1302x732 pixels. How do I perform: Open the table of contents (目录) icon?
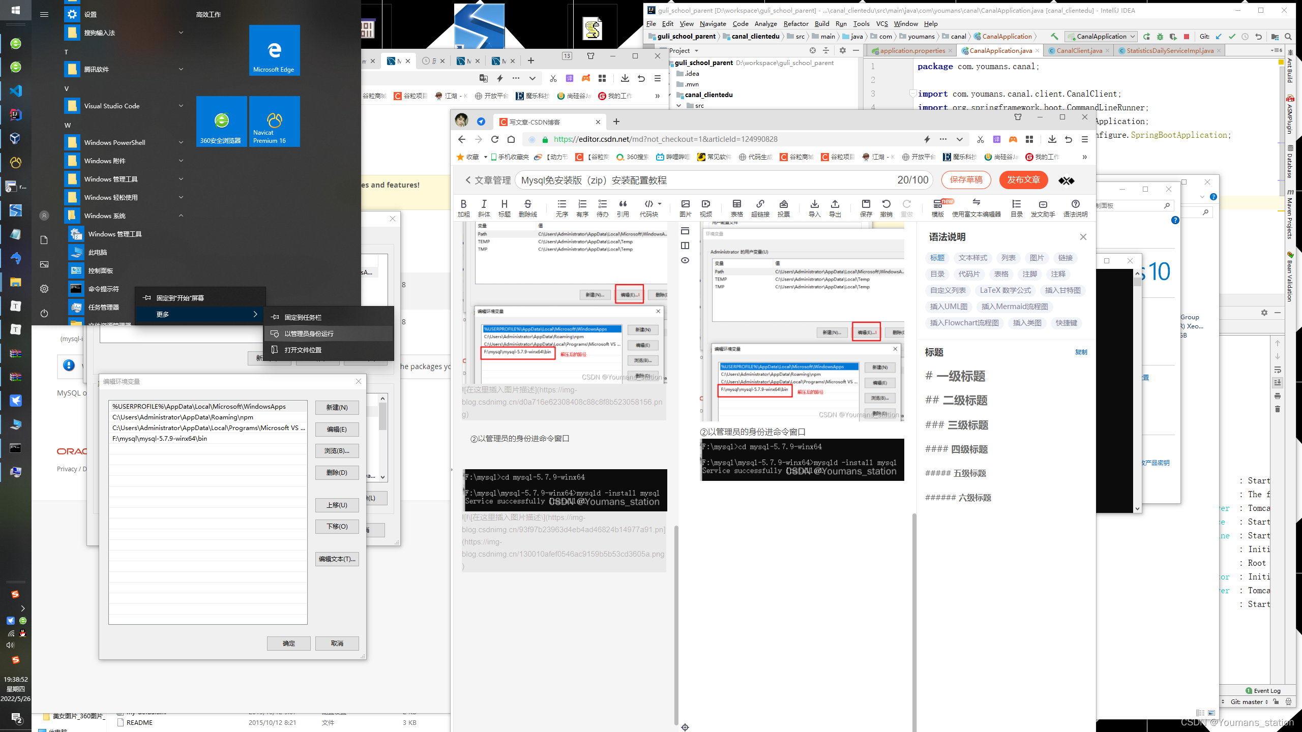point(1016,208)
